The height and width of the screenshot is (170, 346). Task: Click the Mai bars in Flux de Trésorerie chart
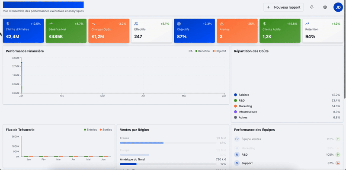click(x=89, y=156)
